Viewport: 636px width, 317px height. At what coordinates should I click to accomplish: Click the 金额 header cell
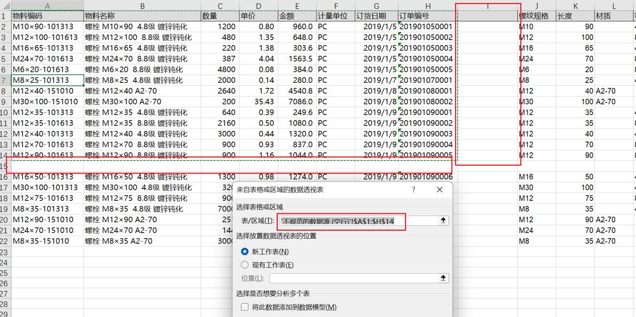click(x=297, y=16)
